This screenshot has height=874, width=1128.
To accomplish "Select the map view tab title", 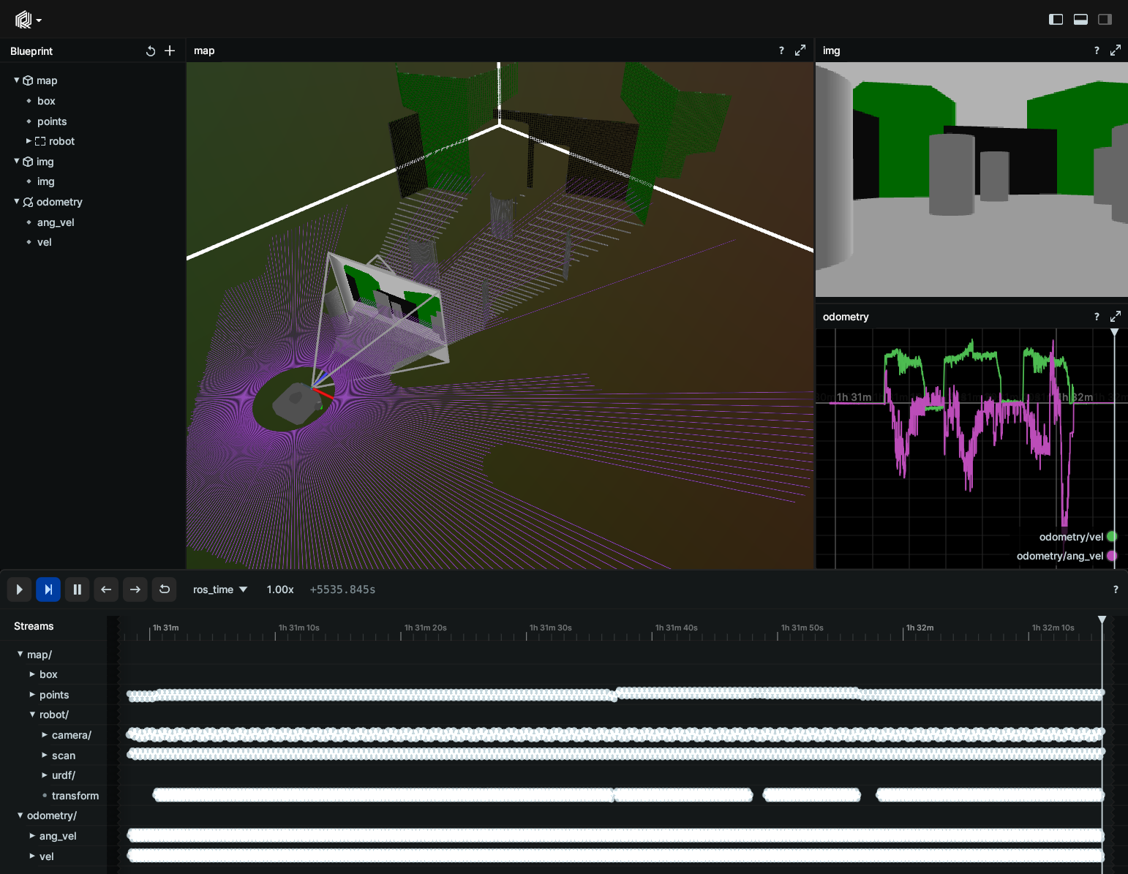I will click(x=204, y=50).
